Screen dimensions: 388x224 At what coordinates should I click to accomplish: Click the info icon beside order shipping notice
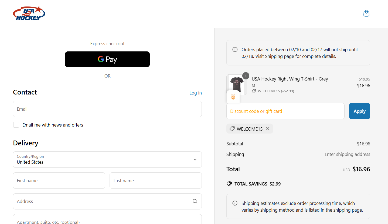tap(235, 50)
